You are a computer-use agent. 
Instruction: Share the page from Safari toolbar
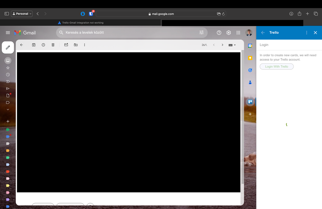coord(299,14)
